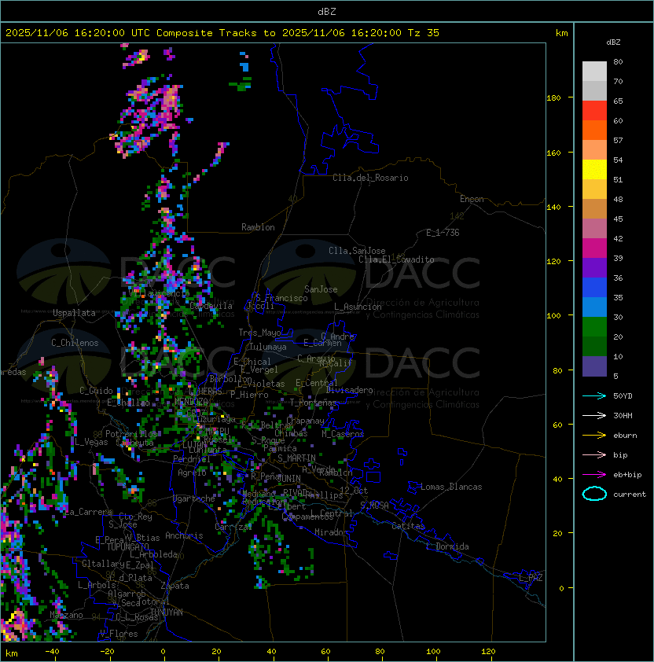Click the 180 km vertical axis tick
This screenshot has height=662, width=654.
(553, 98)
